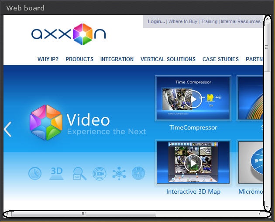Open the PRODUCTS menu item
This screenshot has height=222, width=275.
coord(79,59)
